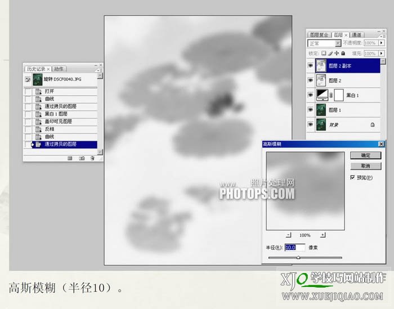Select the 图层 2 layer

[348, 80]
